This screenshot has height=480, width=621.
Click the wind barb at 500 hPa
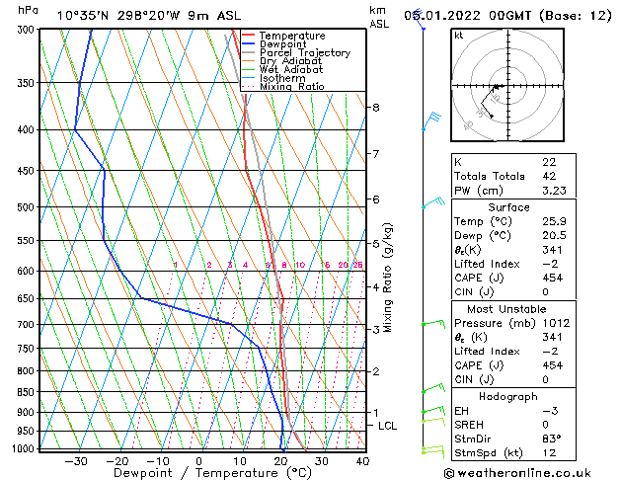pyautogui.click(x=433, y=202)
